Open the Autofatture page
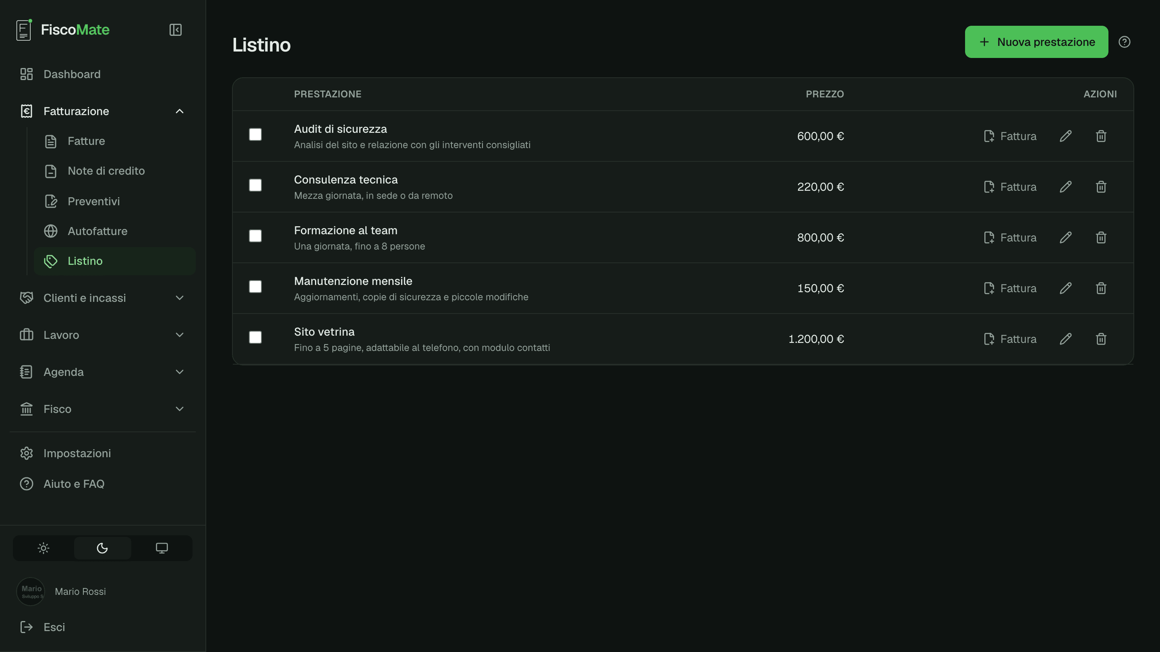This screenshot has width=1160, height=652. [114, 231]
